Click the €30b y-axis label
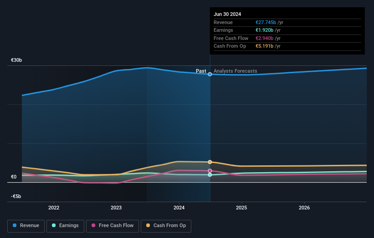 point(16,60)
